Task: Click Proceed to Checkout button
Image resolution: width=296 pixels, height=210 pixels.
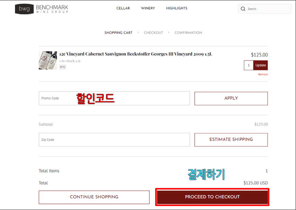Action: point(212,197)
